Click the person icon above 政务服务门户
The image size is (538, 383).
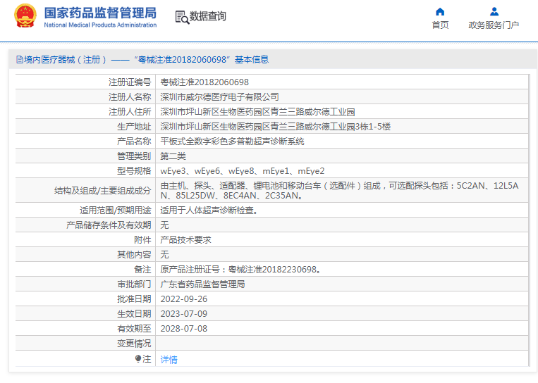pyautogui.click(x=494, y=11)
